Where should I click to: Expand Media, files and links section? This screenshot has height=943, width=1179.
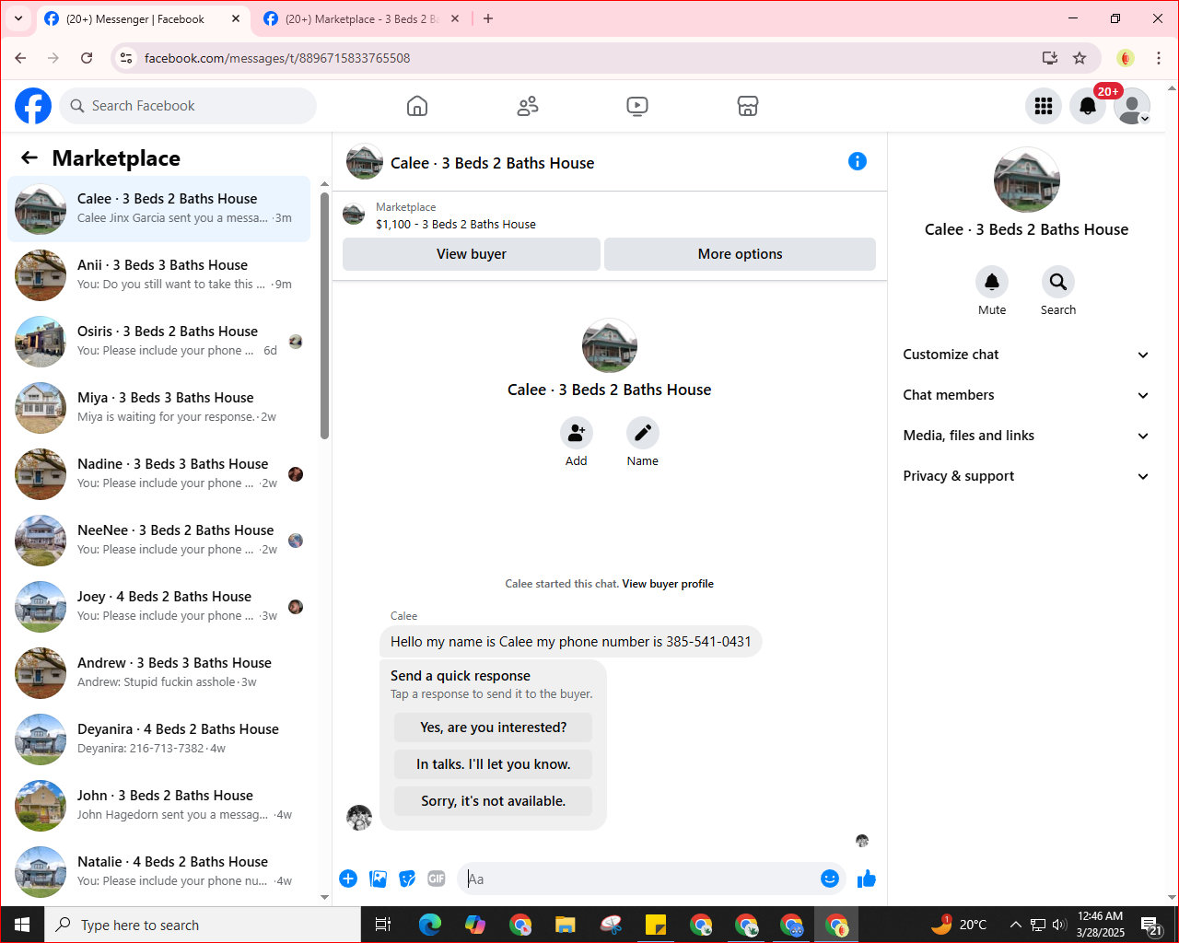click(1026, 436)
